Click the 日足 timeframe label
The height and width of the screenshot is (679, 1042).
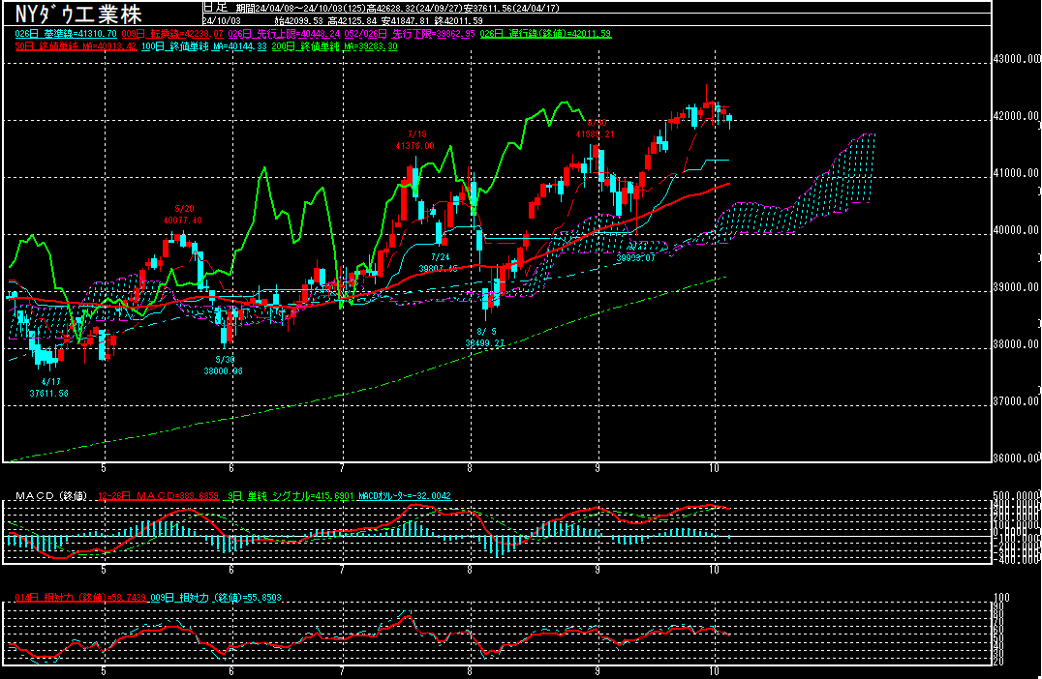pyautogui.click(x=215, y=8)
